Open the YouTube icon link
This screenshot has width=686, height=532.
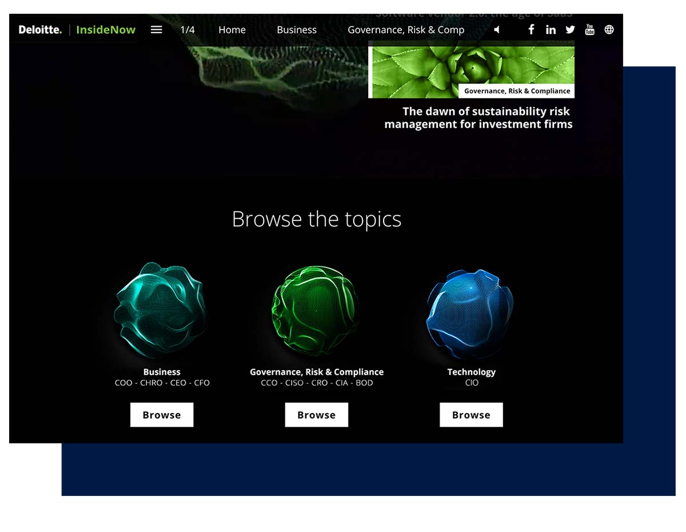tap(589, 30)
